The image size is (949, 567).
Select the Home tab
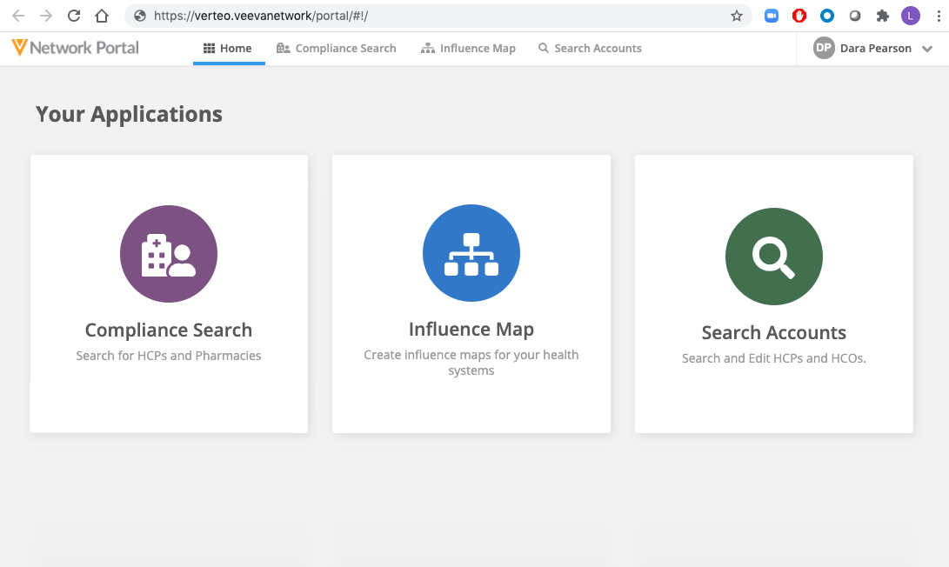point(228,49)
